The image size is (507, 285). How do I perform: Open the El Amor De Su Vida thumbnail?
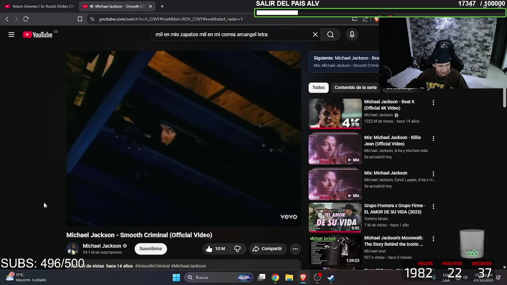(335, 217)
